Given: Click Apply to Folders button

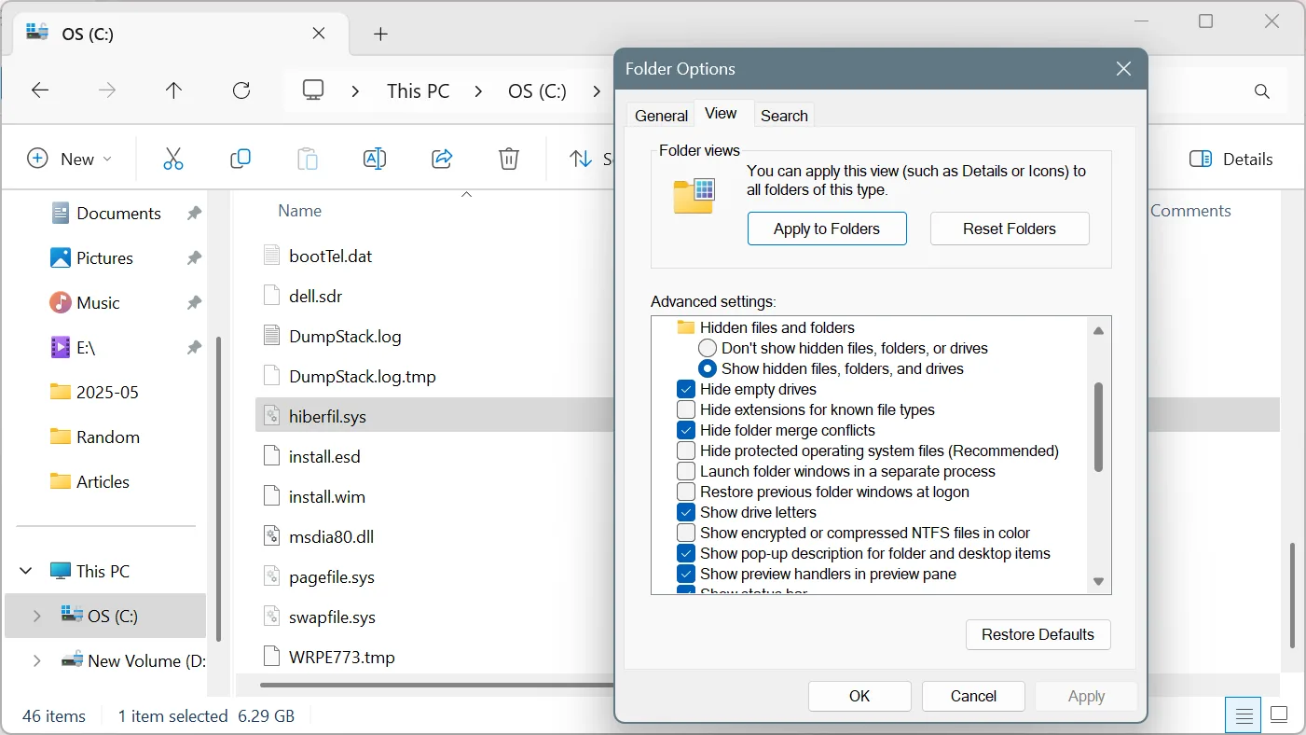Looking at the screenshot, I should point(827,229).
